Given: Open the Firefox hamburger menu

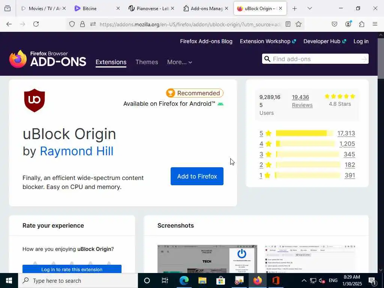Looking at the screenshot, I should click(x=375, y=24).
